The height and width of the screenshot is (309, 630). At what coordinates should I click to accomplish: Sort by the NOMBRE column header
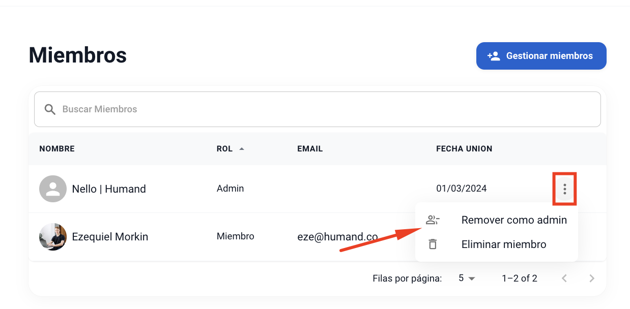tap(57, 149)
